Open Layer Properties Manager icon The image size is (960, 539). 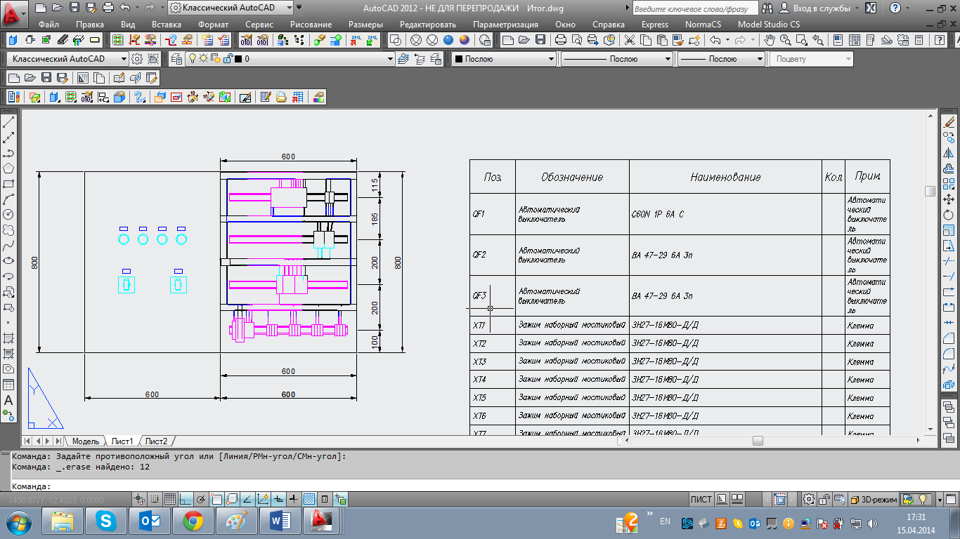coord(176,59)
